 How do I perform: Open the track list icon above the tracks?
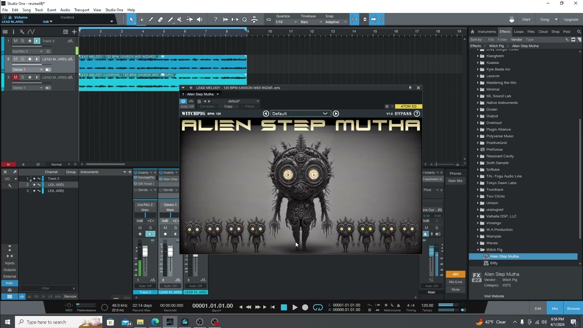(x=5, y=31)
